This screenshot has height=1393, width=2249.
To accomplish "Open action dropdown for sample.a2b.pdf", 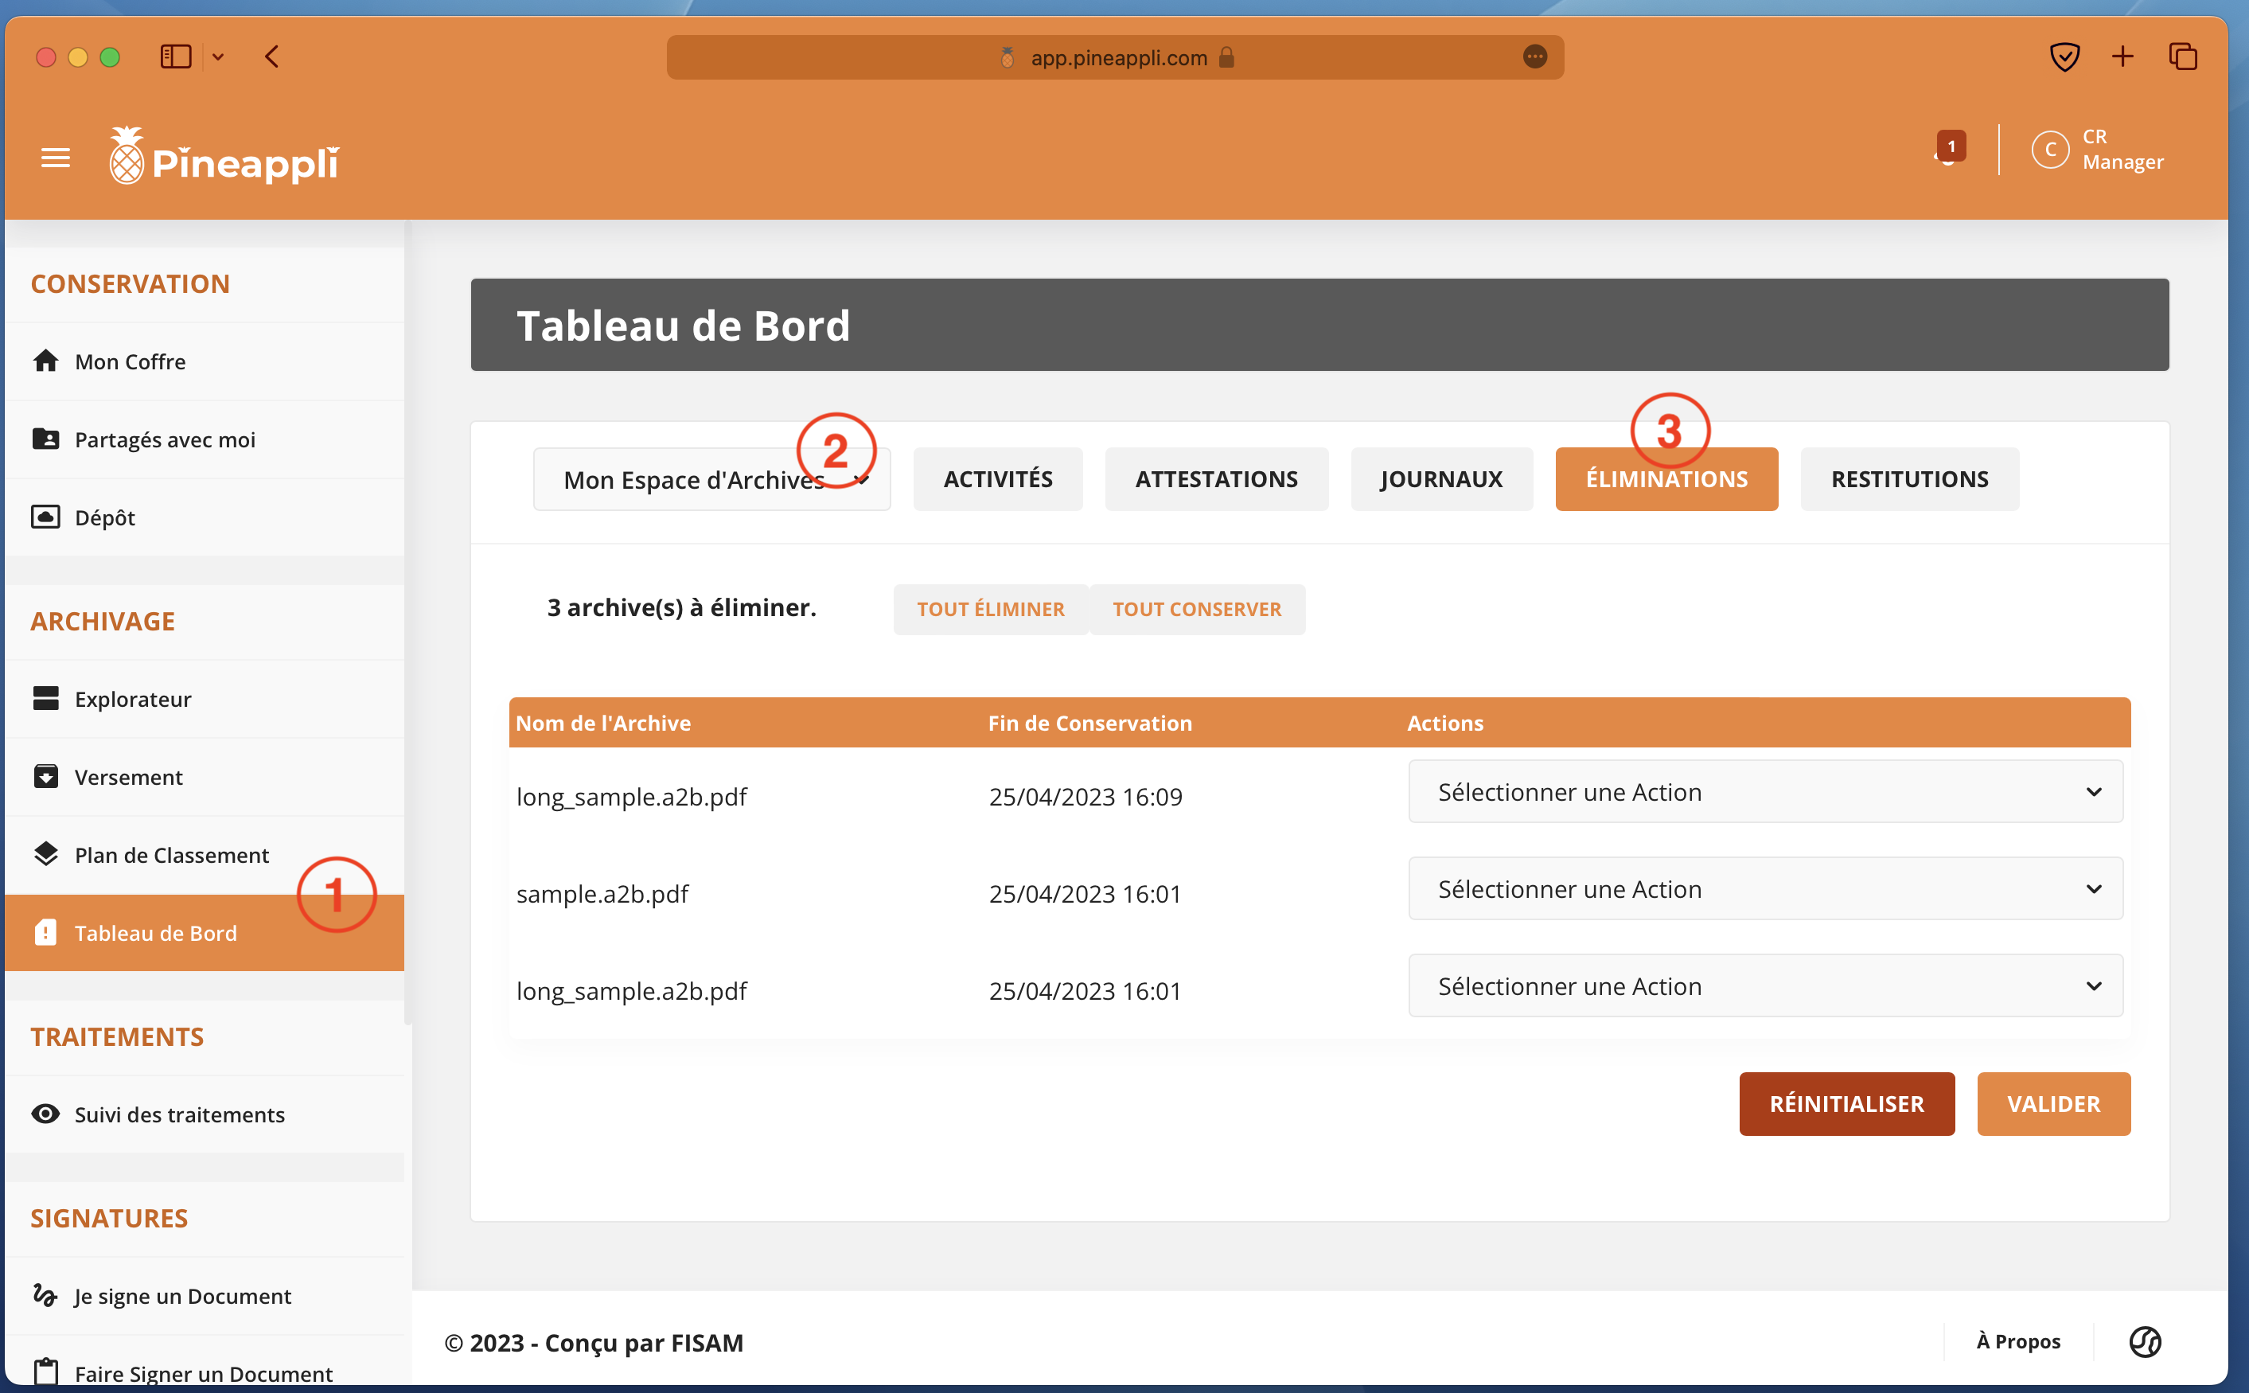I will 1764,889.
